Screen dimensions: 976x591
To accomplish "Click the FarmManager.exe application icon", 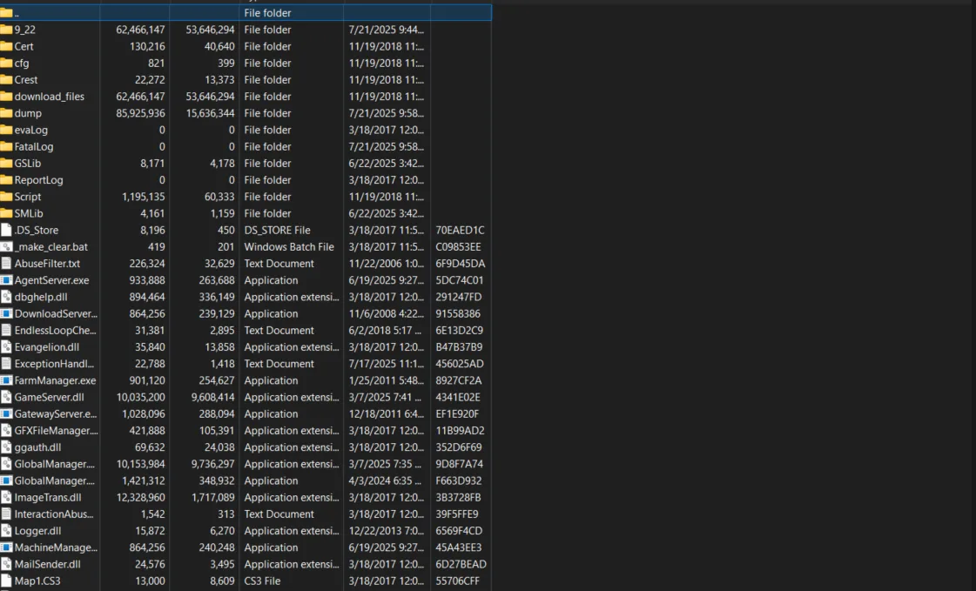I will pyautogui.click(x=8, y=379).
